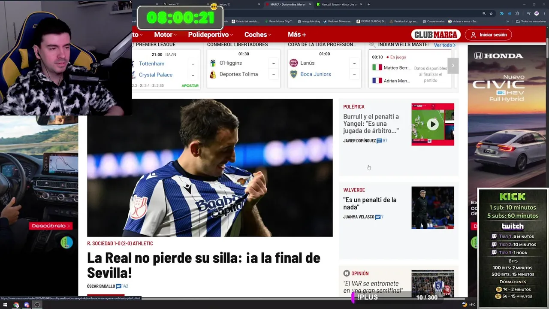
Task: Close the MARCA browser tab
Action: tap(310, 4)
